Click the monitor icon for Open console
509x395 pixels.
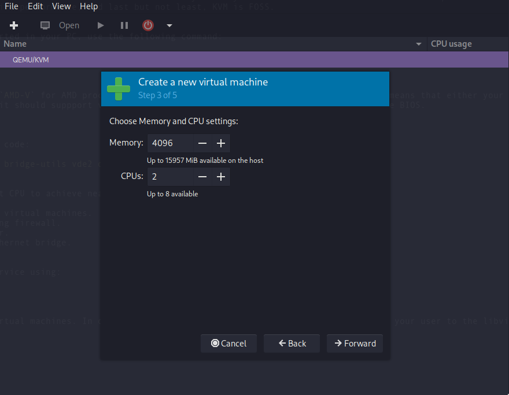[x=45, y=25]
